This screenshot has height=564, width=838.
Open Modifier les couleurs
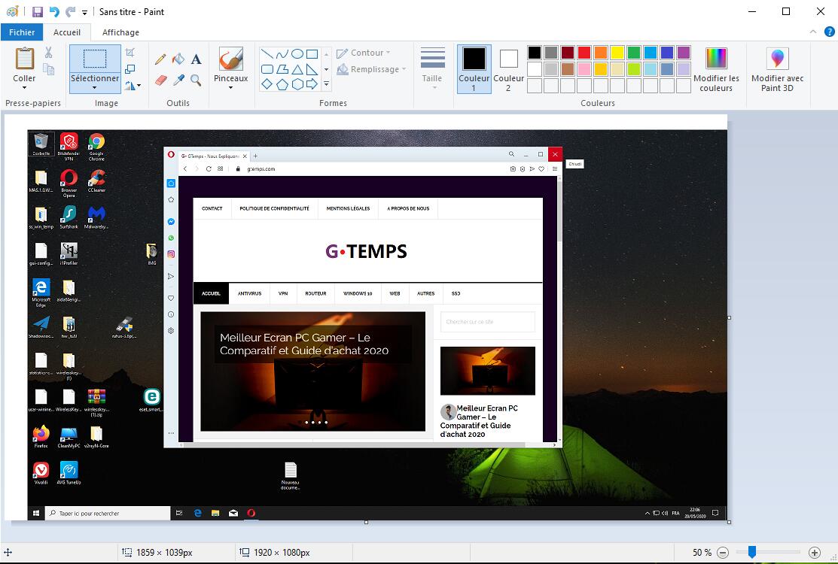click(715, 69)
